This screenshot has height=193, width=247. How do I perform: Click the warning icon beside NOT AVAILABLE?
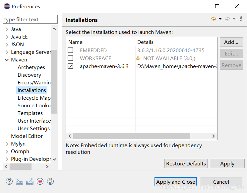tap(138, 58)
